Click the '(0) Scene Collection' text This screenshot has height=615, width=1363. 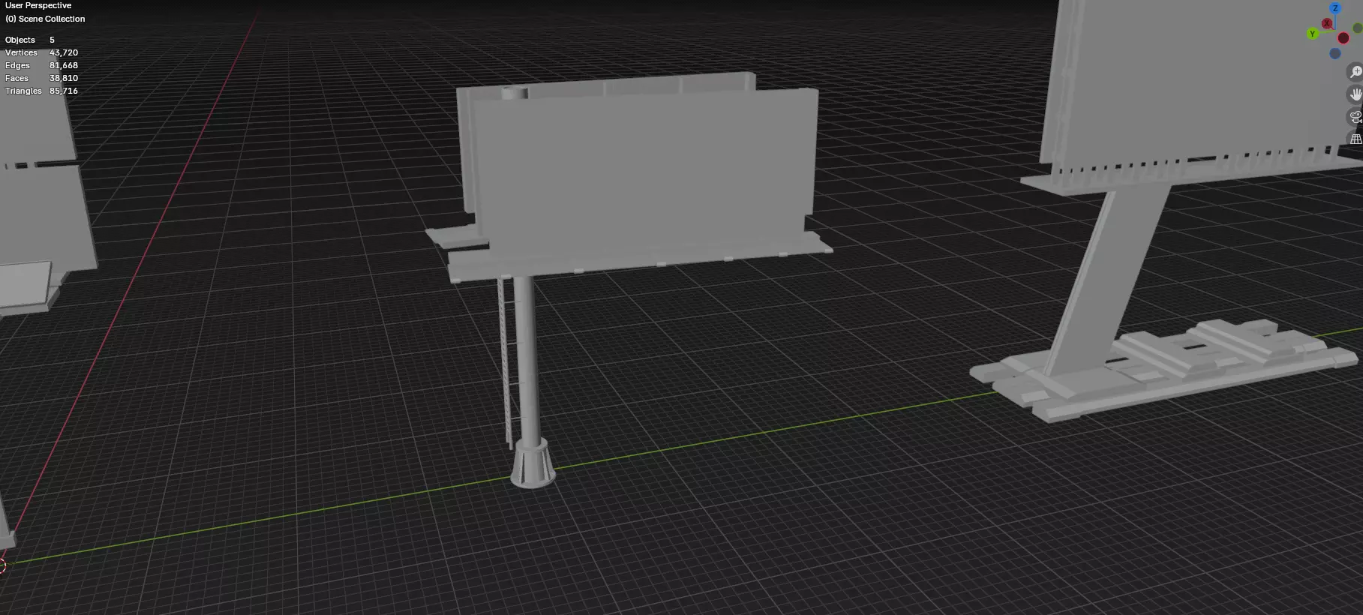(x=45, y=19)
